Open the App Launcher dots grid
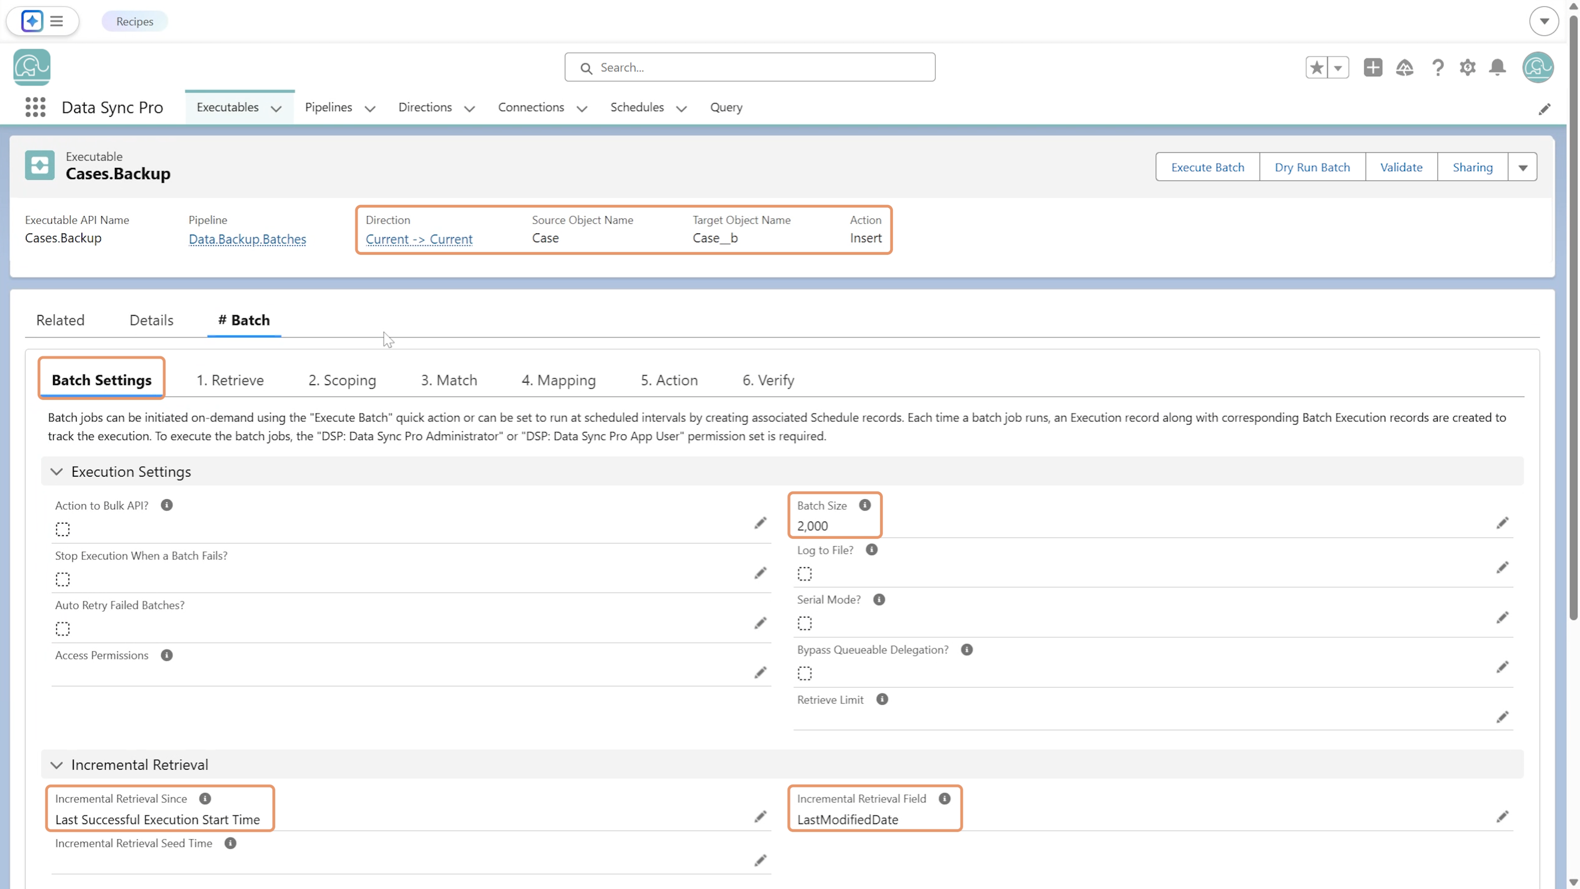The width and height of the screenshot is (1580, 889). tap(35, 107)
